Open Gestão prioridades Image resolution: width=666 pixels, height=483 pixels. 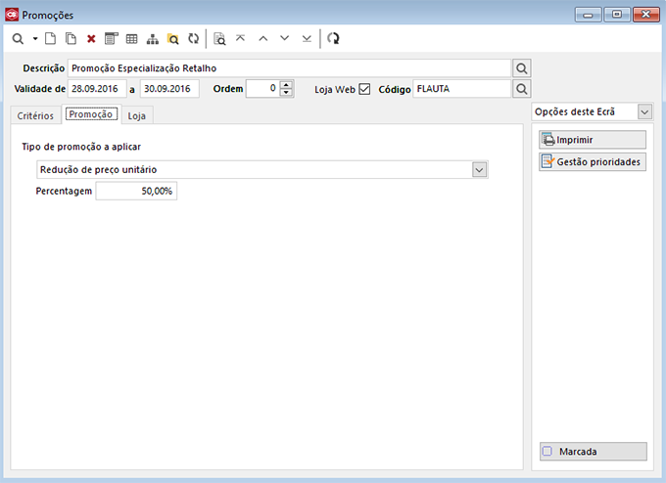[x=593, y=161]
